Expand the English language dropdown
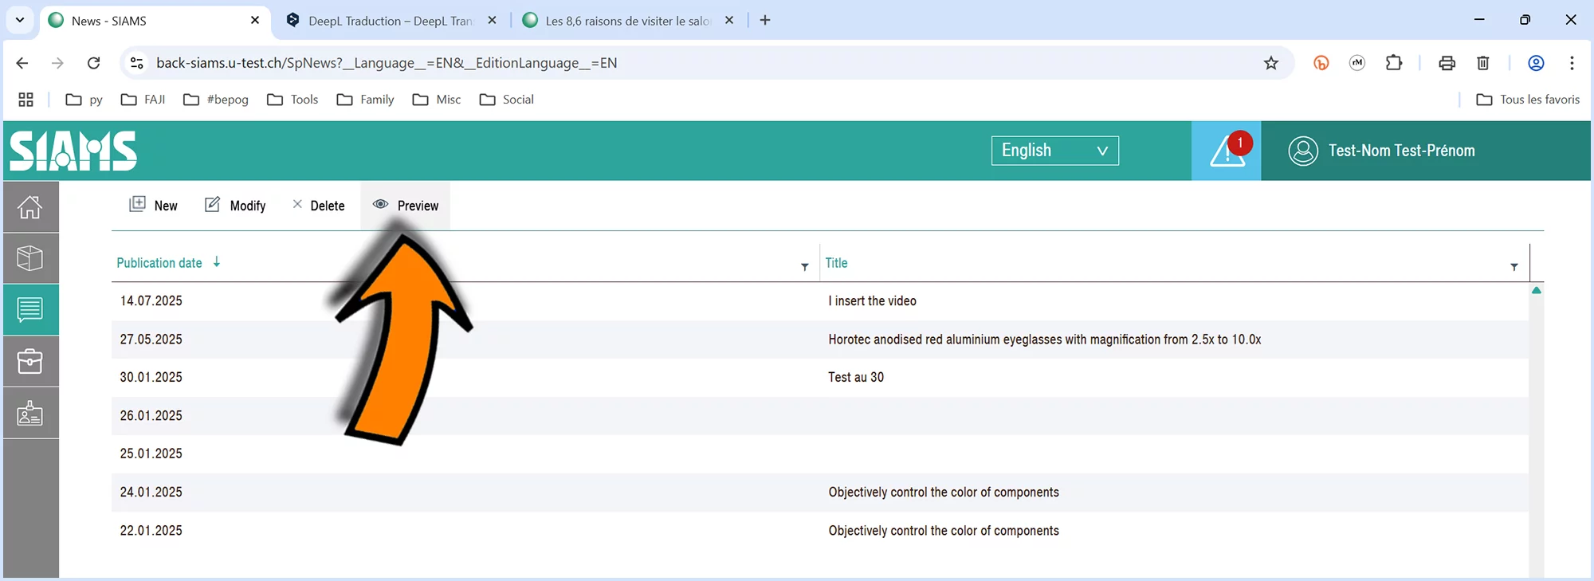1594x581 pixels. pos(1054,151)
